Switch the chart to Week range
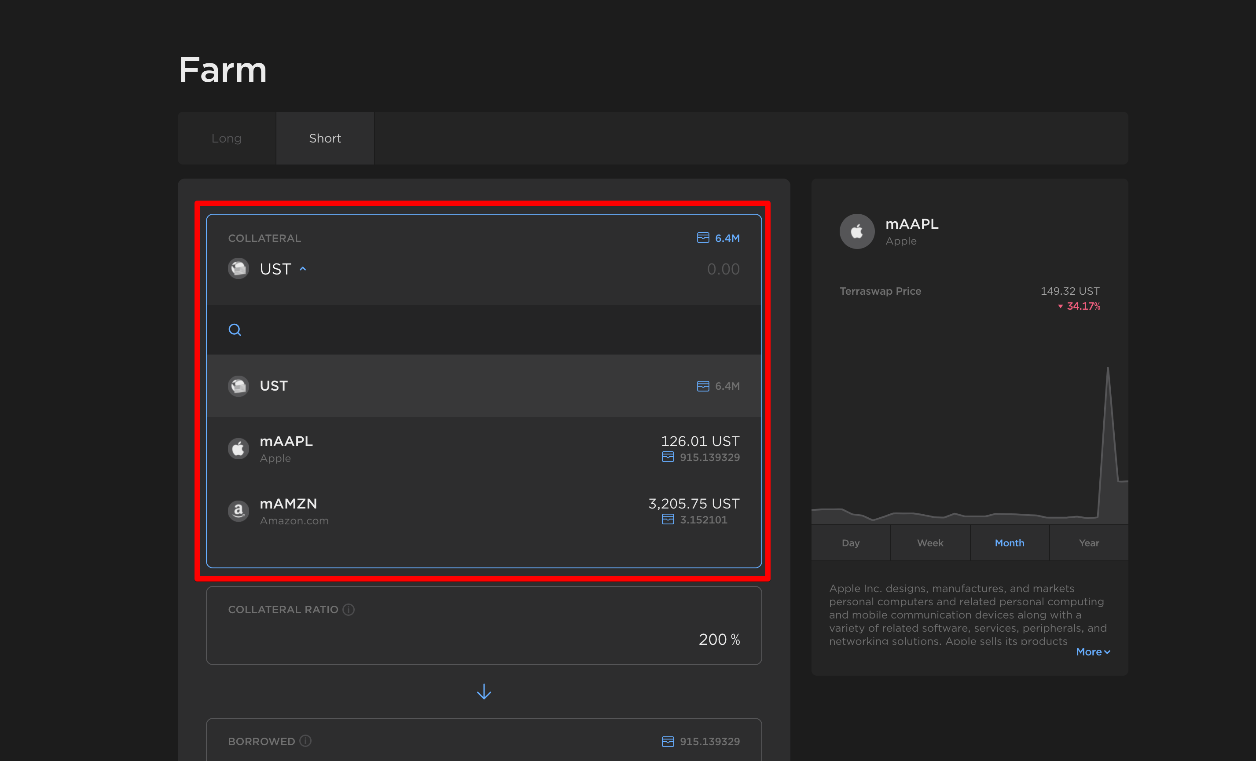 (x=930, y=543)
